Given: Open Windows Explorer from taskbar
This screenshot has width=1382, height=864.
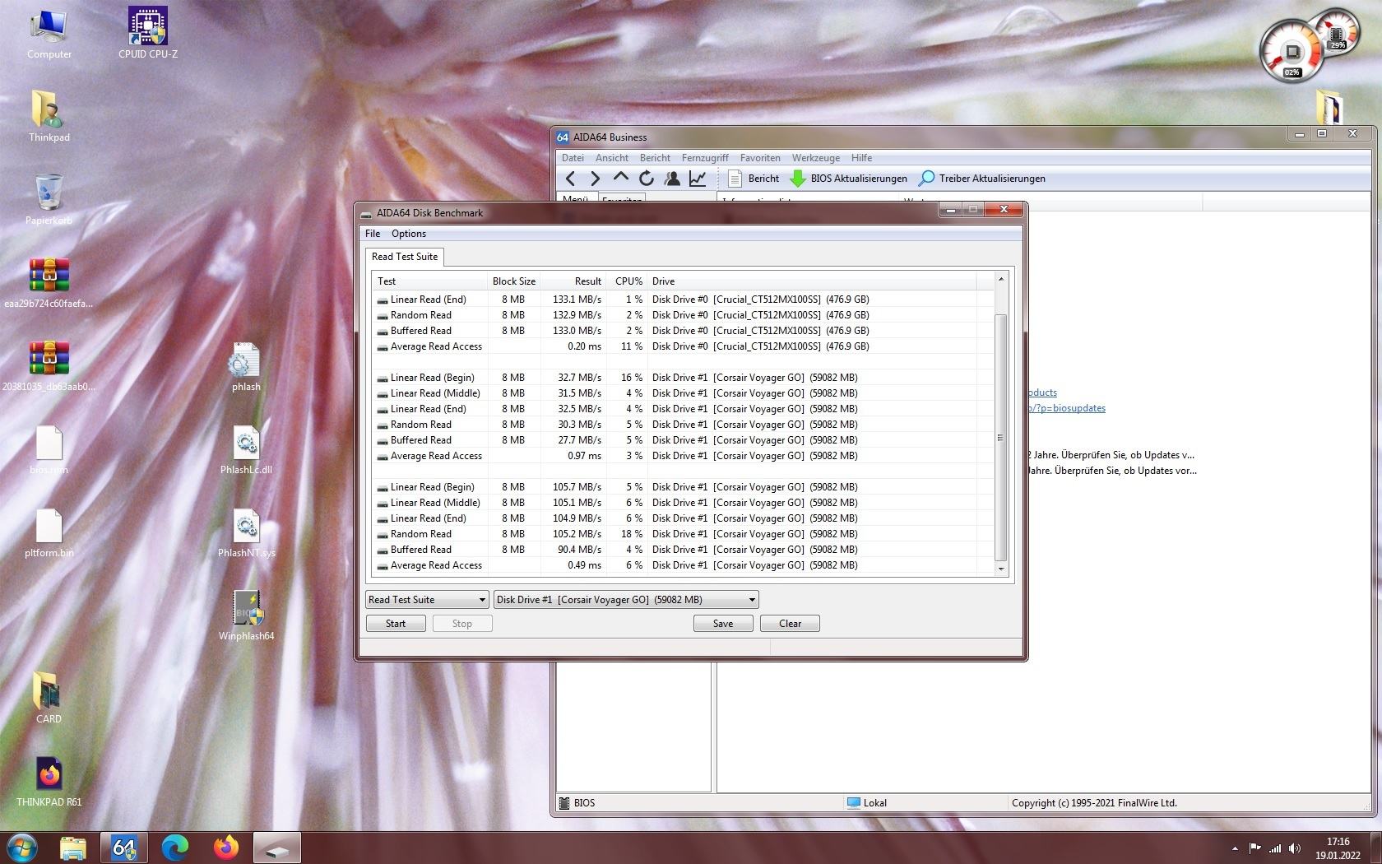Looking at the screenshot, I should 73,848.
